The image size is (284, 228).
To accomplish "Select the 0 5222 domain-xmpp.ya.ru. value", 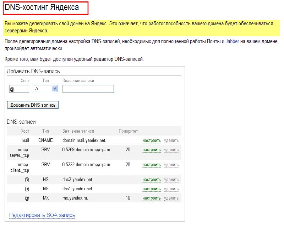I will coord(87,165).
